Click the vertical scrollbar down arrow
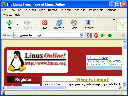This screenshot has height=96, width=128. [x=124, y=84]
